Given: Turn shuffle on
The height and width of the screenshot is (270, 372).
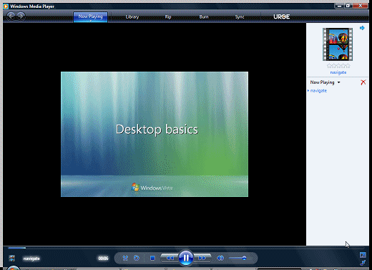Looking at the screenshot, I should coord(125,258).
